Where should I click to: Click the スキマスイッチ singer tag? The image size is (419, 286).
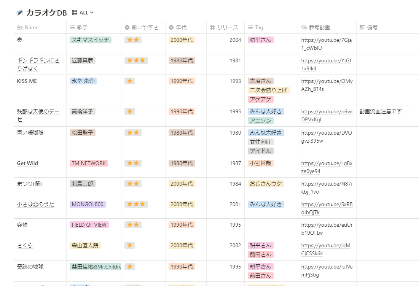(x=90, y=40)
